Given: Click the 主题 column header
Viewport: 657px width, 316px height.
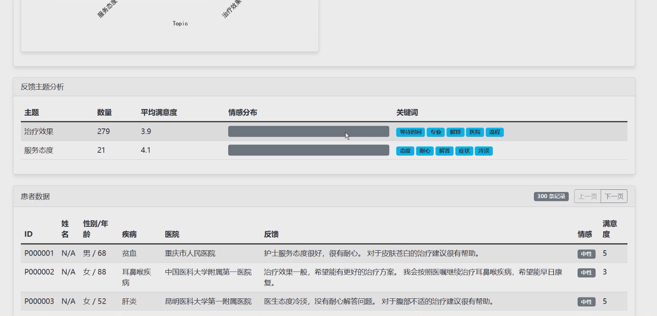Looking at the screenshot, I should point(32,113).
